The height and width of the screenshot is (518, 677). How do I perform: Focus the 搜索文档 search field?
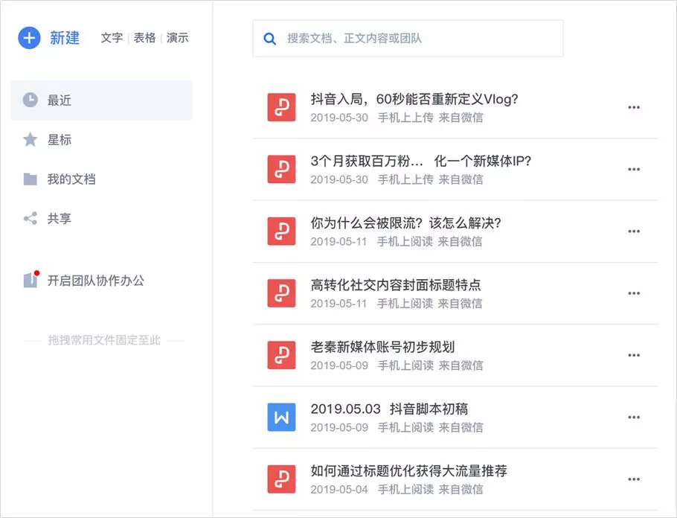pos(408,39)
